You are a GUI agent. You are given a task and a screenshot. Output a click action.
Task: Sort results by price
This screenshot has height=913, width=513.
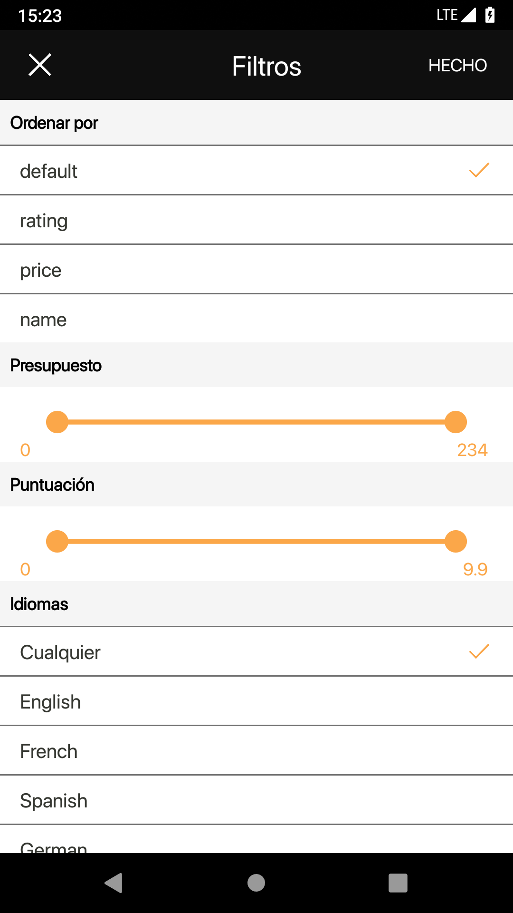click(x=256, y=270)
